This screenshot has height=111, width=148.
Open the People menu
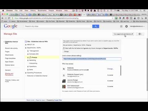pyautogui.click(x=51, y=10)
